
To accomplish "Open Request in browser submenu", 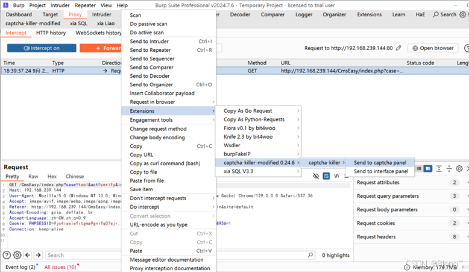I will (169, 102).
